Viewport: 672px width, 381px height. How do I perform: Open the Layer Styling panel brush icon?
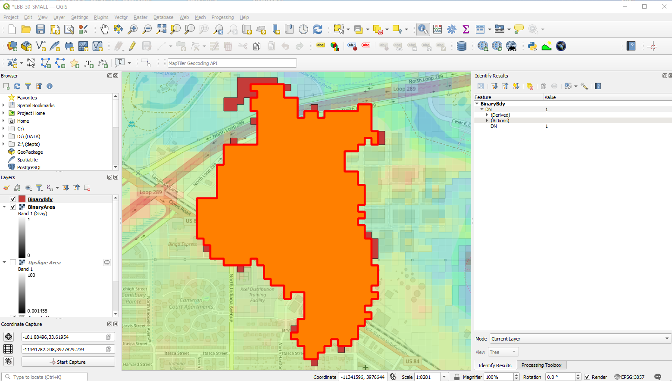click(6, 188)
